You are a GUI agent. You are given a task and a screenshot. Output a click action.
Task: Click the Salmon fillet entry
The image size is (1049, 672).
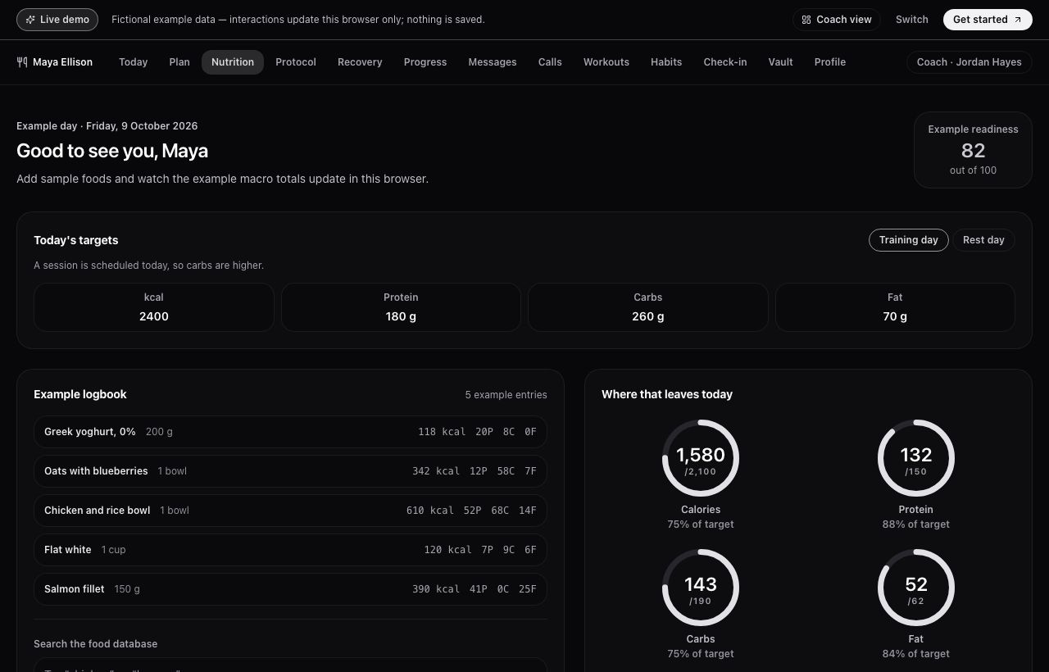click(x=290, y=589)
